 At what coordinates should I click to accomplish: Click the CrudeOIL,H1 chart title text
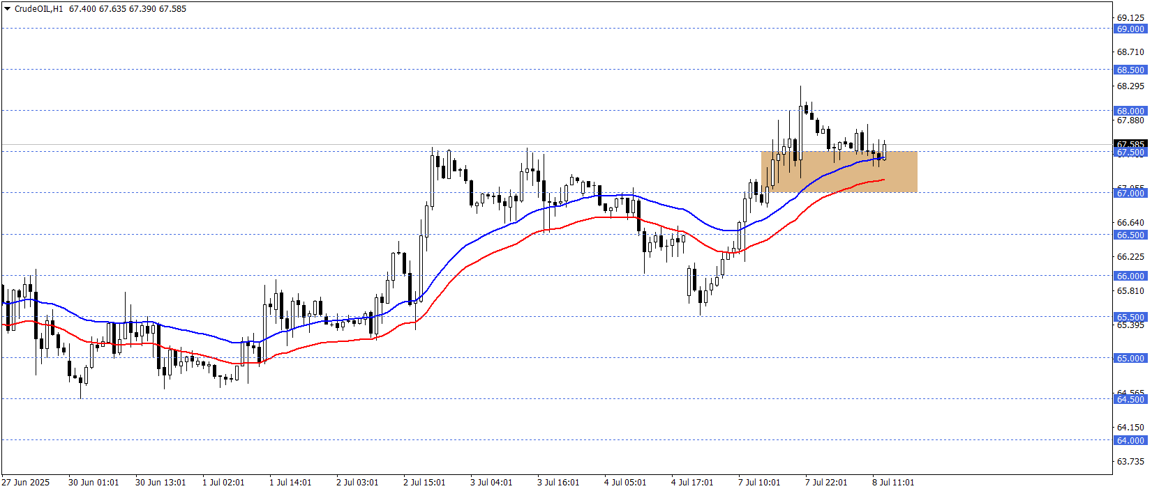38,9
